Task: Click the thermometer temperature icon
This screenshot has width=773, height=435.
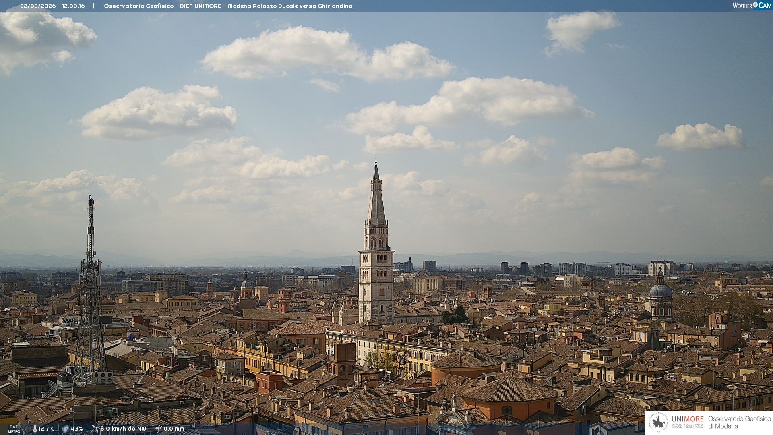Action: pyautogui.click(x=35, y=429)
